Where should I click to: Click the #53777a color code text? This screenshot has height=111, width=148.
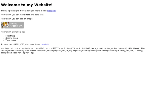click(x=55, y=49)
